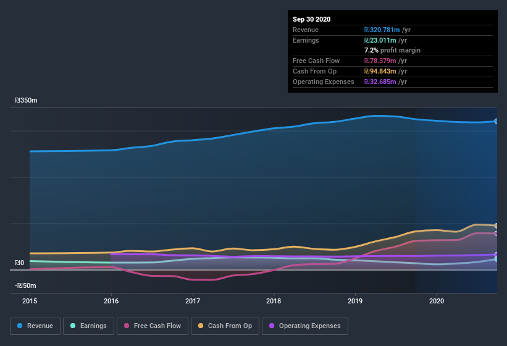Click the pink Free Cash Flow endpoint marker
The image size is (507, 346).
pyautogui.click(x=497, y=234)
